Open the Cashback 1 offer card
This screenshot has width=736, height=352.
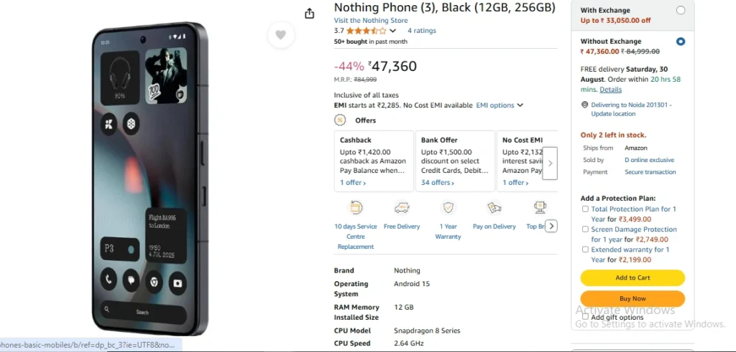(x=374, y=161)
